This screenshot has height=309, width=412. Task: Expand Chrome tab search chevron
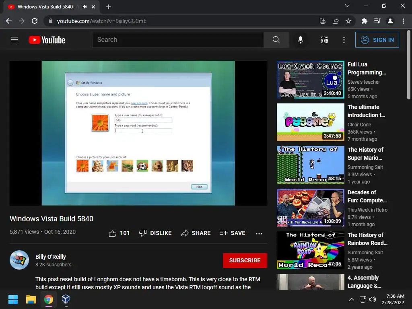(x=347, y=6)
